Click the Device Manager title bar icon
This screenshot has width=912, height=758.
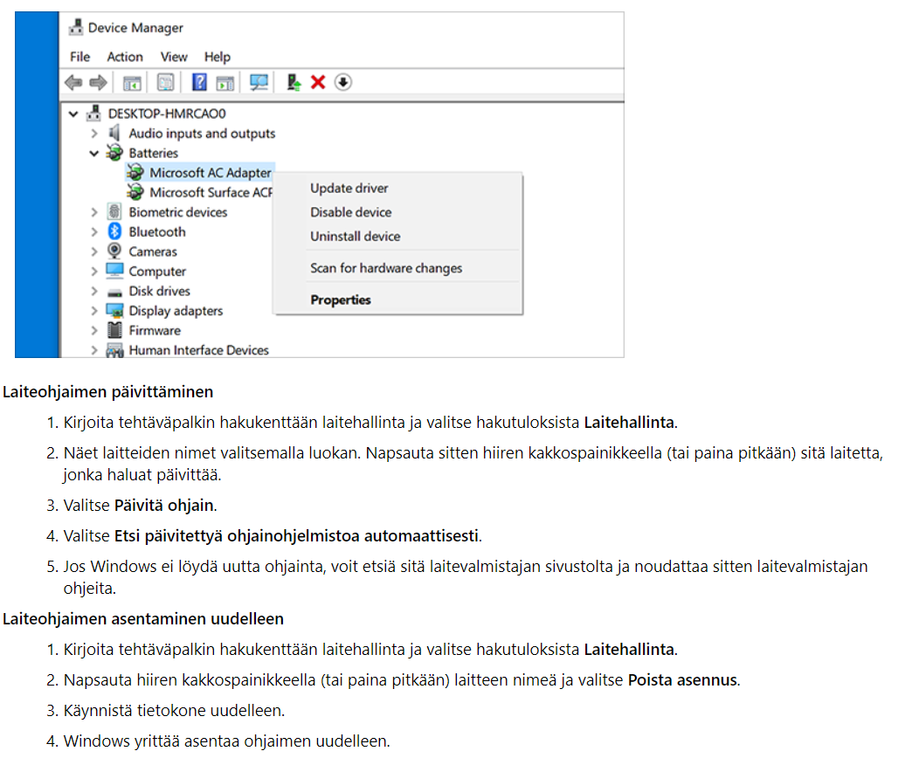[x=76, y=27]
